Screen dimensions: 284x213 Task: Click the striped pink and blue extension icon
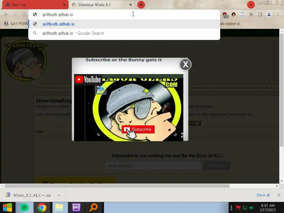pyautogui.click(x=242, y=14)
